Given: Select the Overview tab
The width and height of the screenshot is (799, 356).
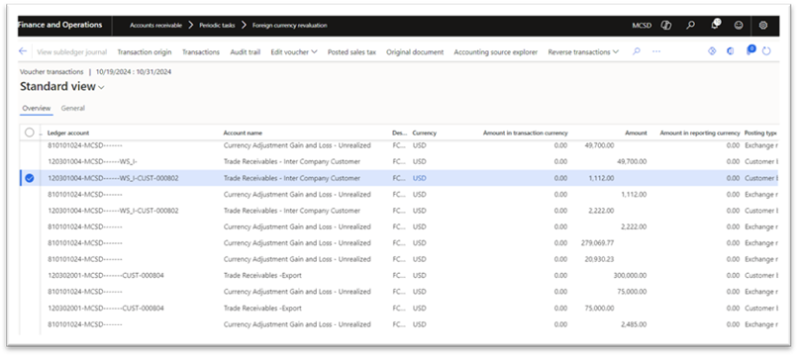Looking at the screenshot, I should tap(37, 108).
